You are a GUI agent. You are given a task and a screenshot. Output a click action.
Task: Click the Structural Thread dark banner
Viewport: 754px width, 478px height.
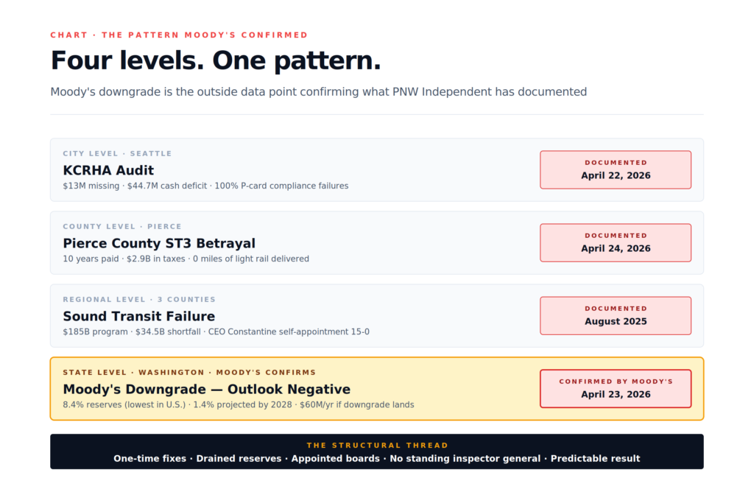376,451
